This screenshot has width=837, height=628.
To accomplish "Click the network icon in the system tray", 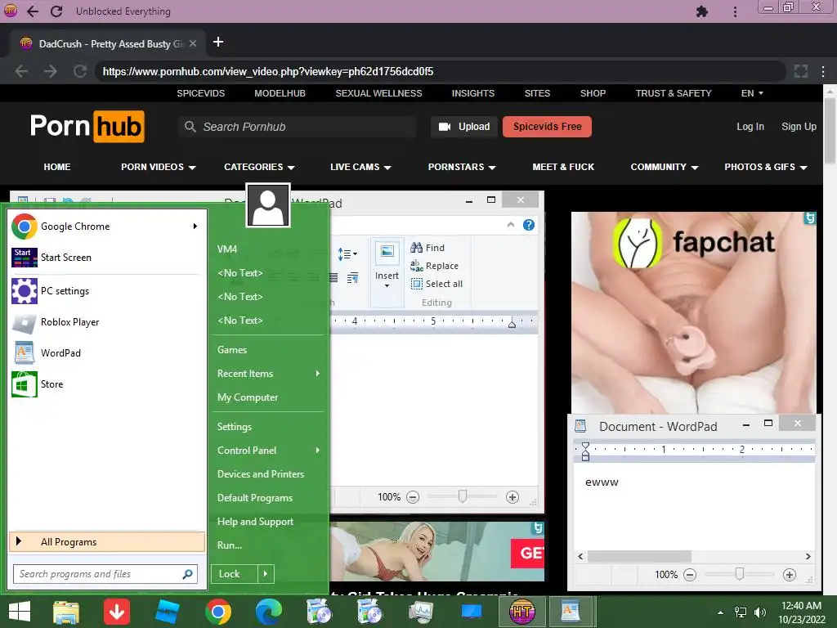I will click(741, 612).
